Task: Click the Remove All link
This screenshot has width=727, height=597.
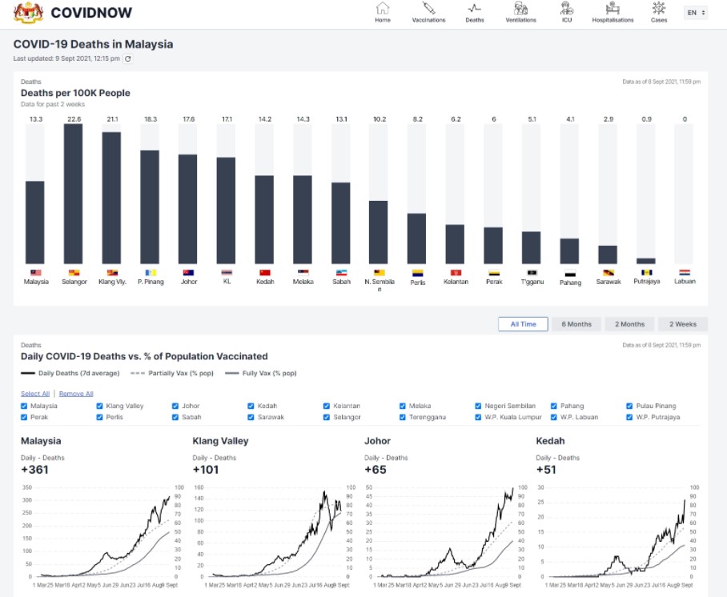Action: click(x=76, y=394)
